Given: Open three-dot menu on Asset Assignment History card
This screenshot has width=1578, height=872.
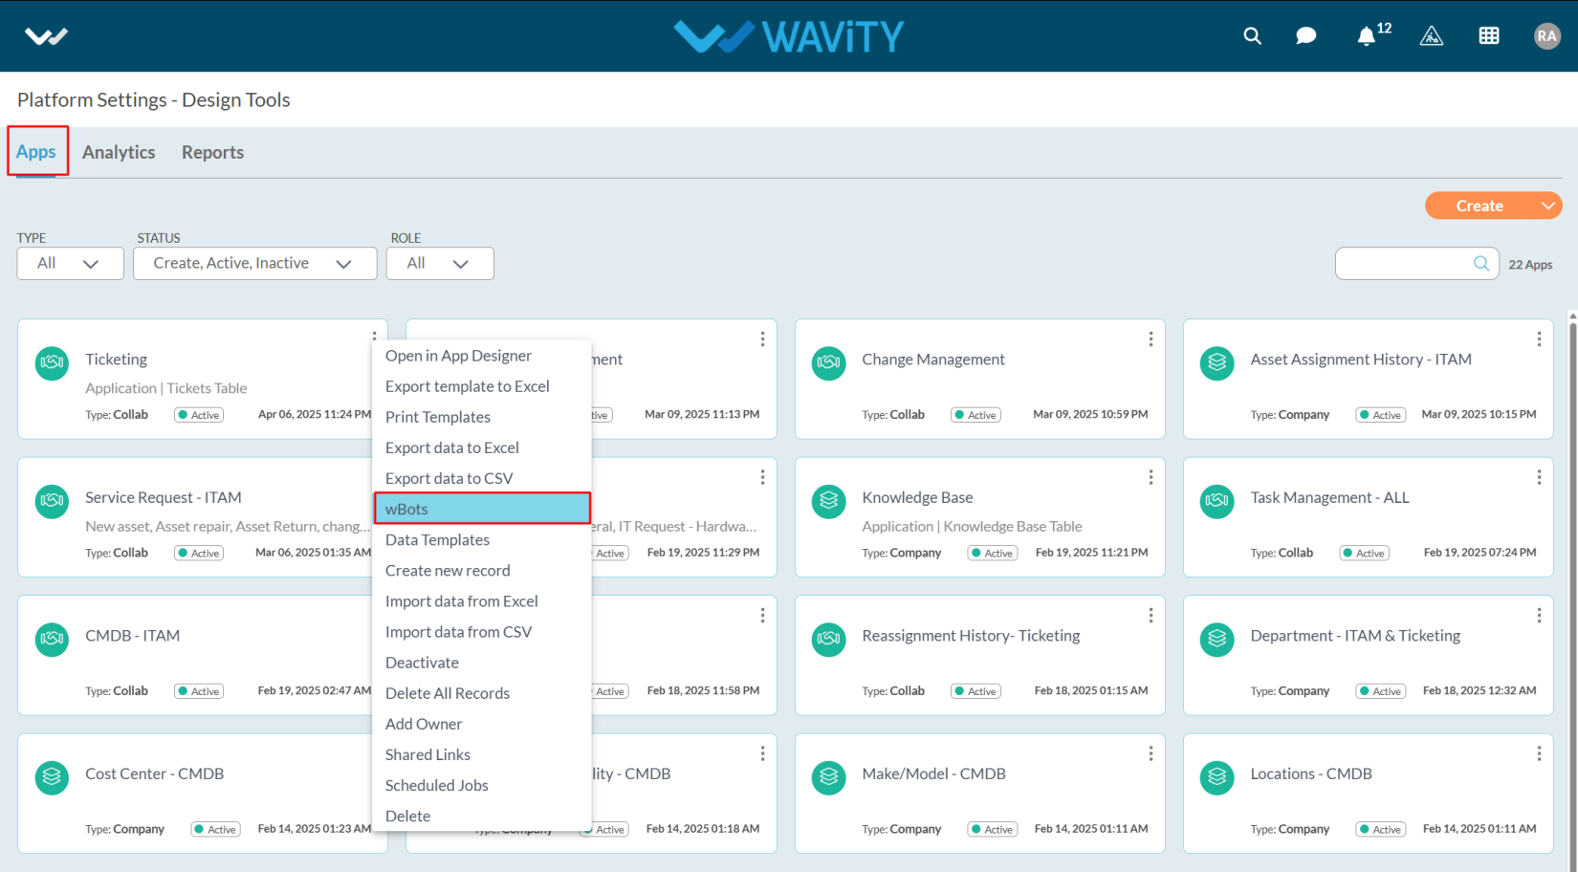Looking at the screenshot, I should point(1539,339).
